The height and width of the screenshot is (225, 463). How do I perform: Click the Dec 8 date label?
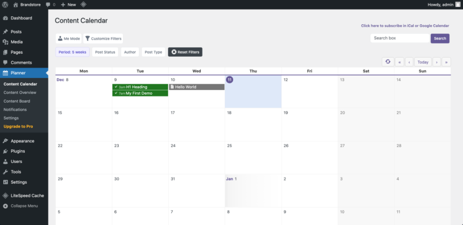(x=62, y=80)
